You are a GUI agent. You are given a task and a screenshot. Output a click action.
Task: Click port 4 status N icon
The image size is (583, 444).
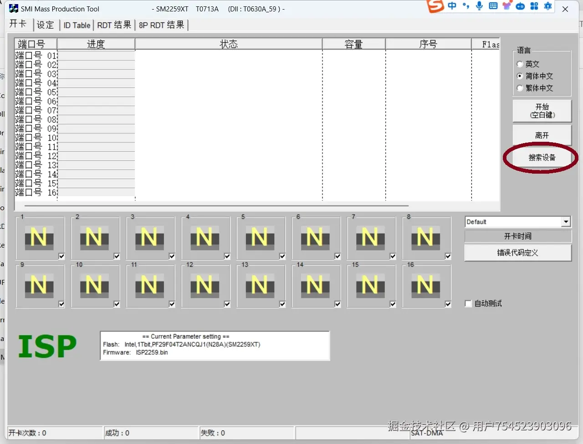(205, 238)
